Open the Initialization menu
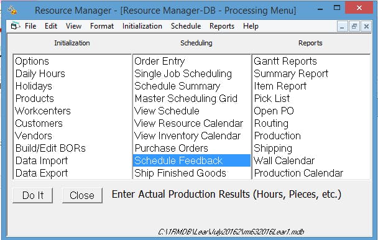 tap(142, 26)
